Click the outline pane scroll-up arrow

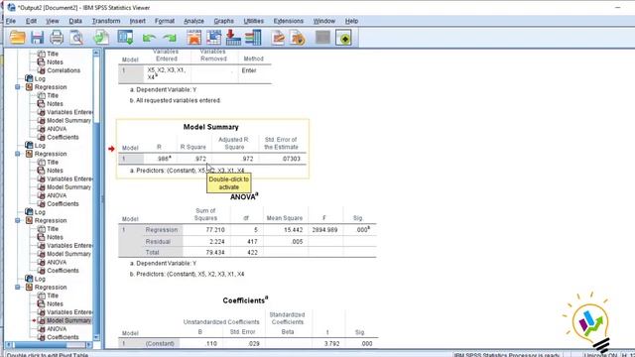click(x=96, y=53)
